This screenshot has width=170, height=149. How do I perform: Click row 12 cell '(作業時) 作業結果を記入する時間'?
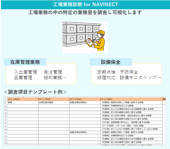131,136
